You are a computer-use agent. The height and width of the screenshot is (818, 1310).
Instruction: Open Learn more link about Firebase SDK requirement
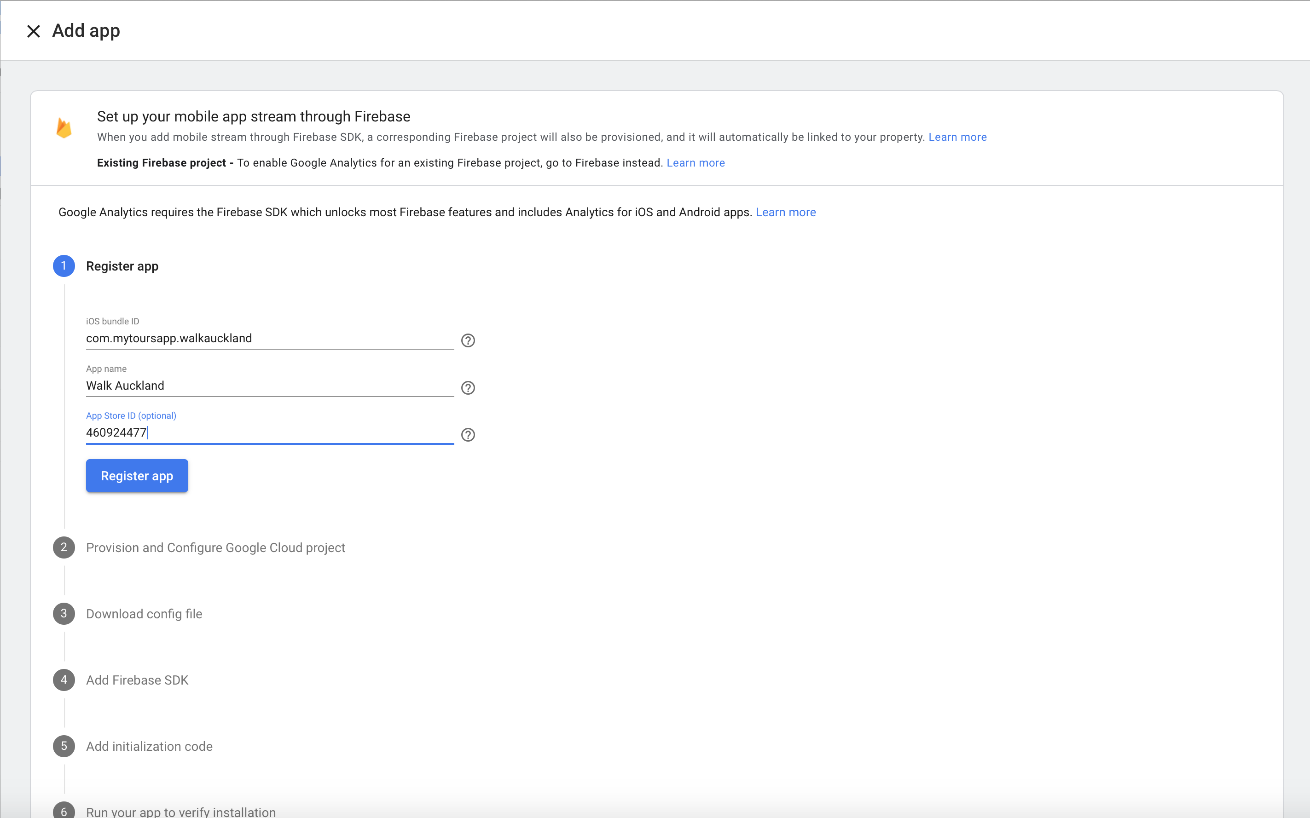pyautogui.click(x=785, y=213)
